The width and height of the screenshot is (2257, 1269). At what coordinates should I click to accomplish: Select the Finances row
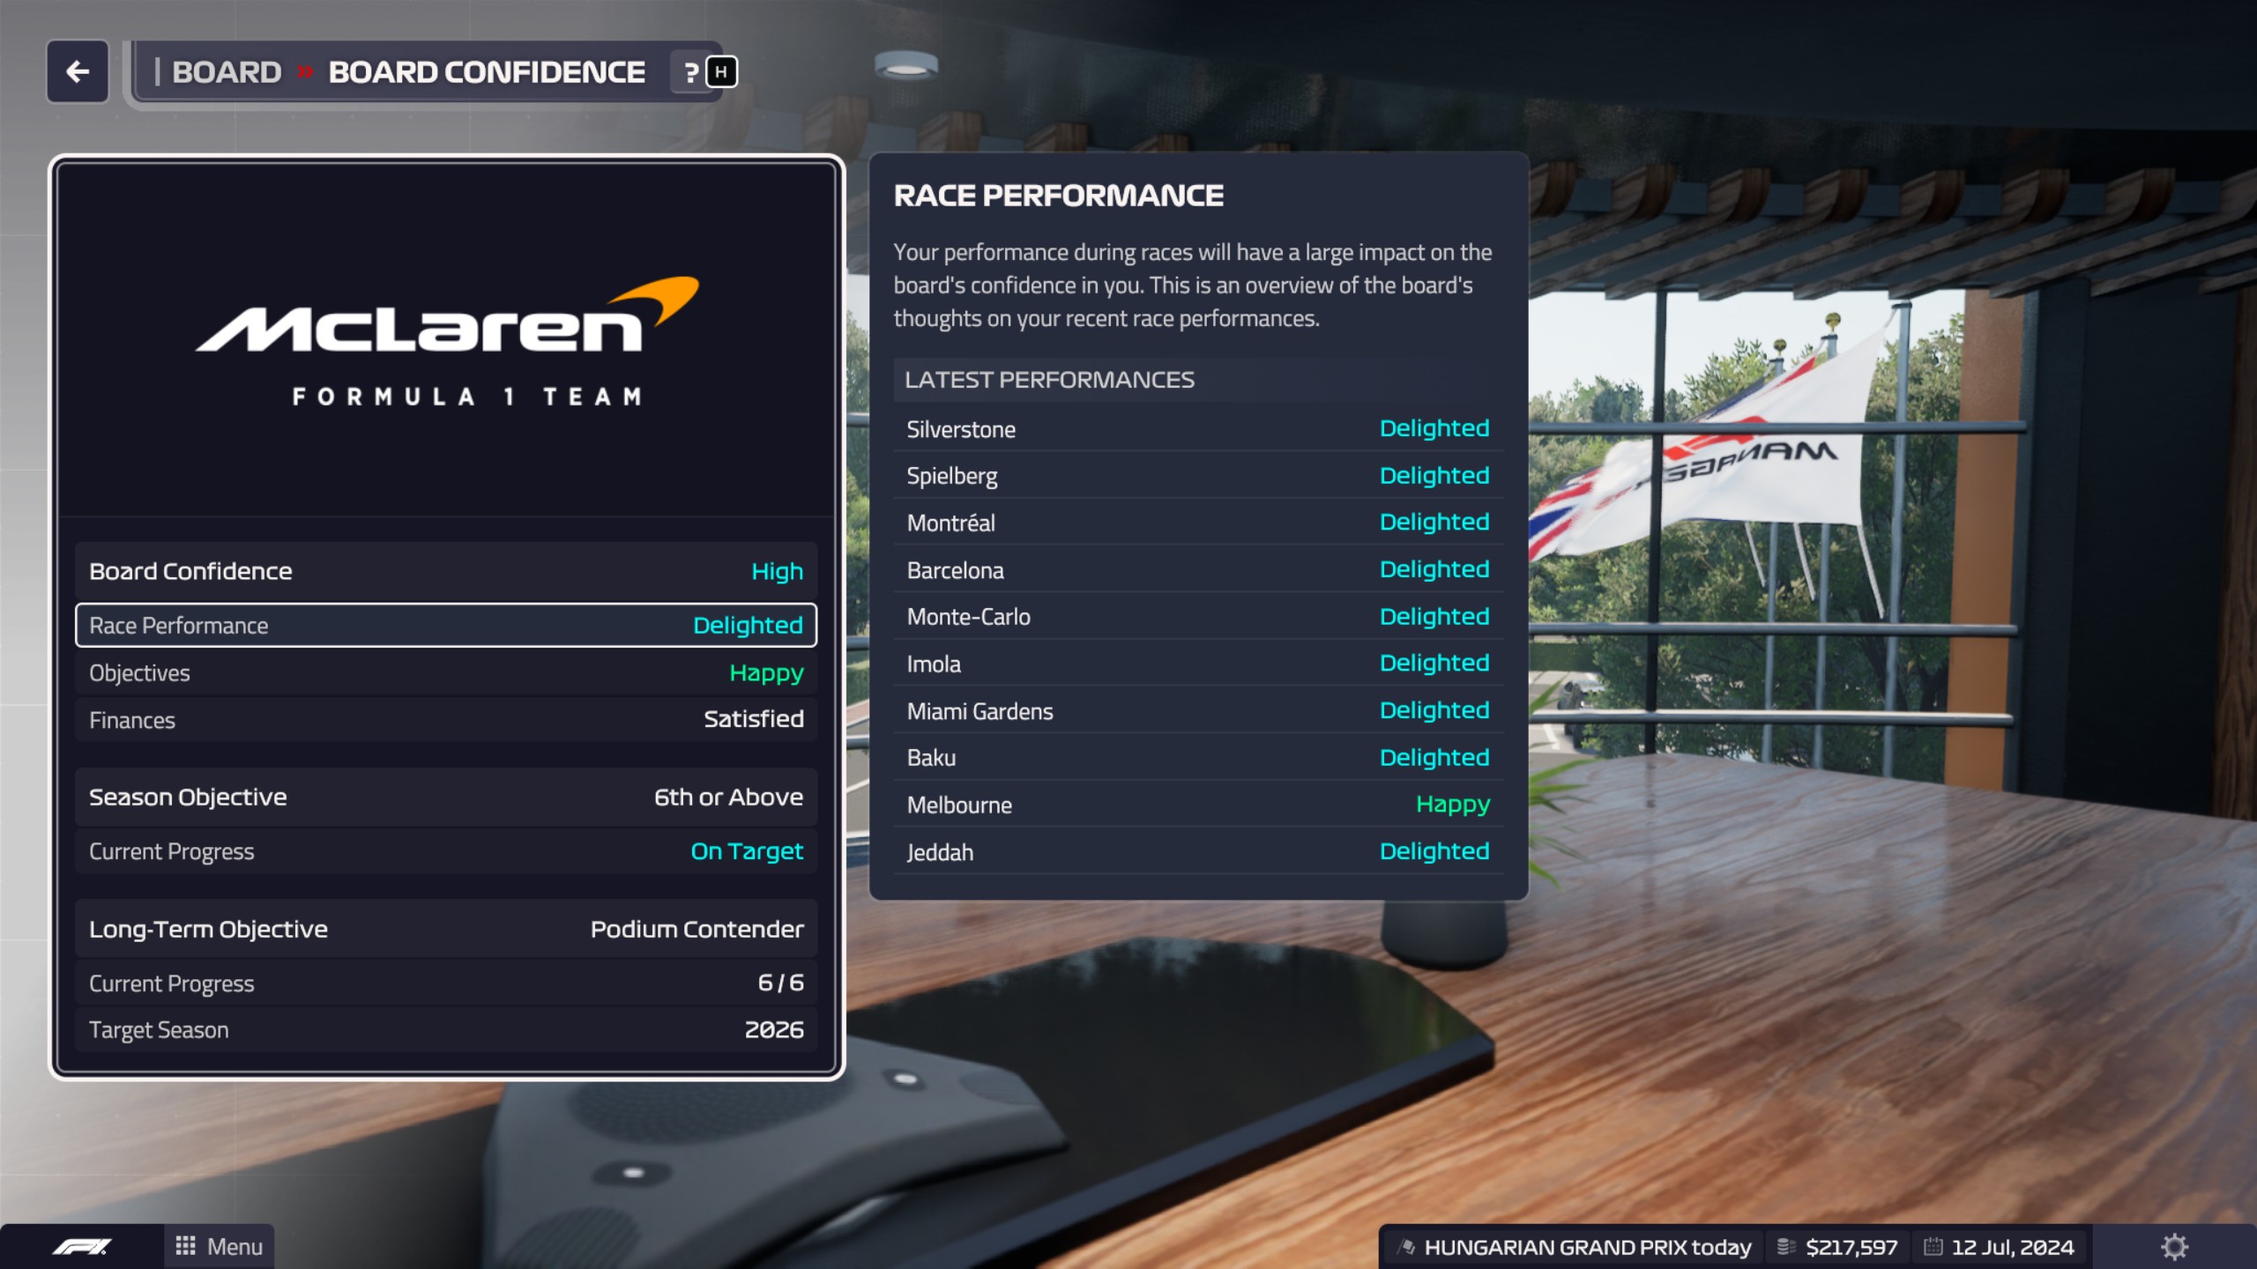point(446,720)
